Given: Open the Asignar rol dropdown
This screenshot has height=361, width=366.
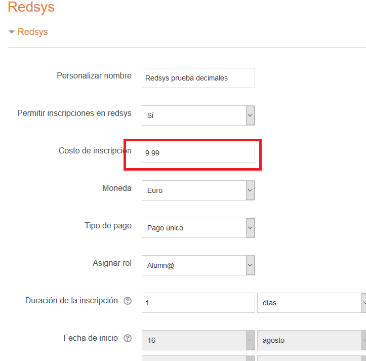Looking at the screenshot, I should [x=198, y=265].
